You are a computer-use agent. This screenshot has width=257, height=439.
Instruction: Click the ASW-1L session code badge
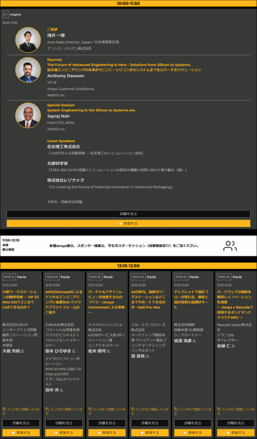point(9,277)
